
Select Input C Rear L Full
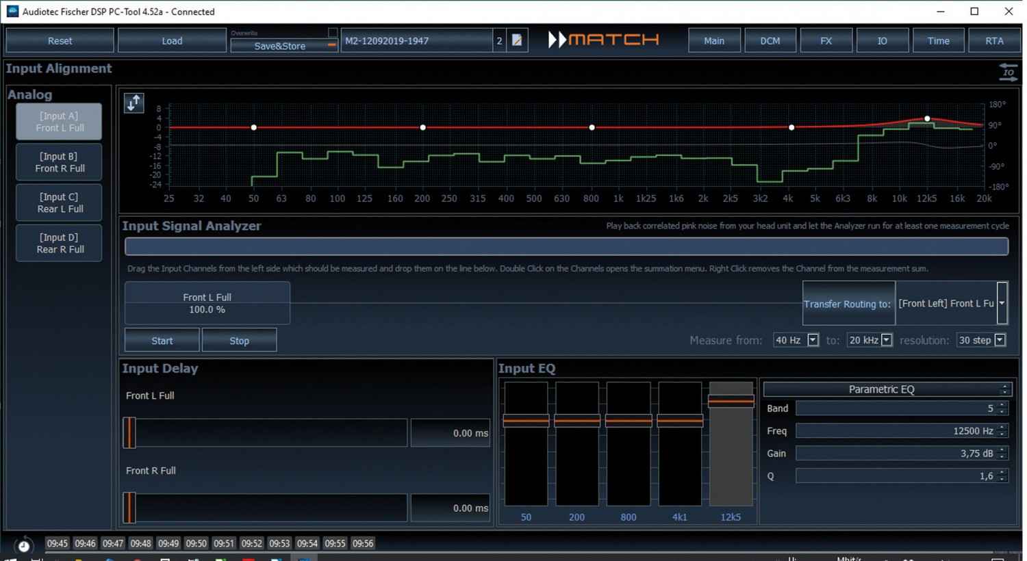pyautogui.click(x=60, y=203)
